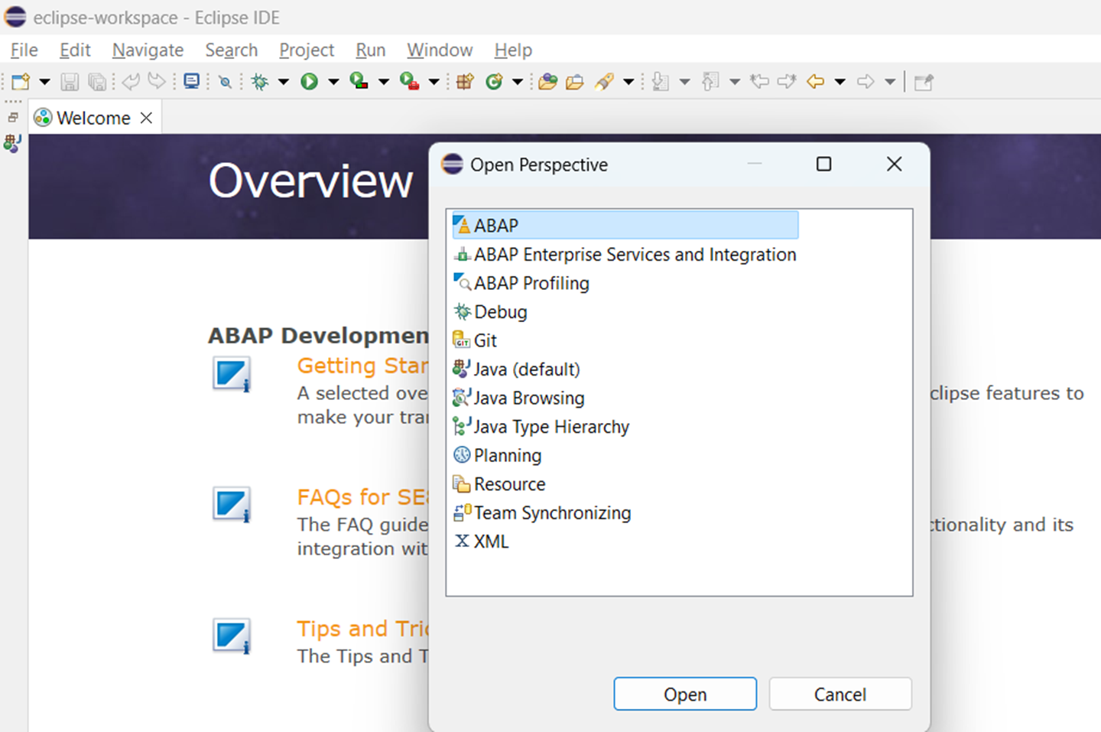
Task: Select Team Synchronizing perspective
Action: coord(552,512)
